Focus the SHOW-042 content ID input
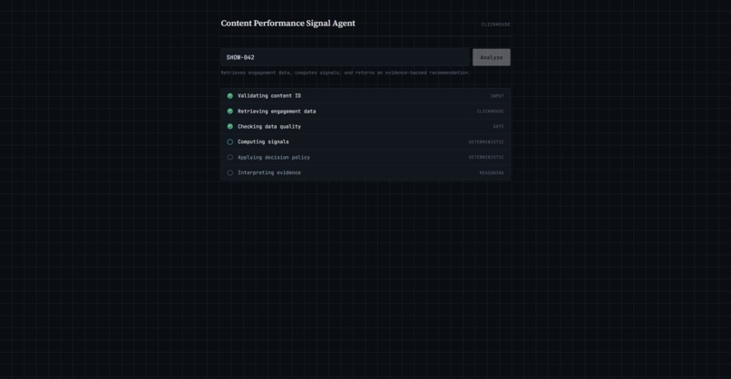 click(x=345, y=57)
